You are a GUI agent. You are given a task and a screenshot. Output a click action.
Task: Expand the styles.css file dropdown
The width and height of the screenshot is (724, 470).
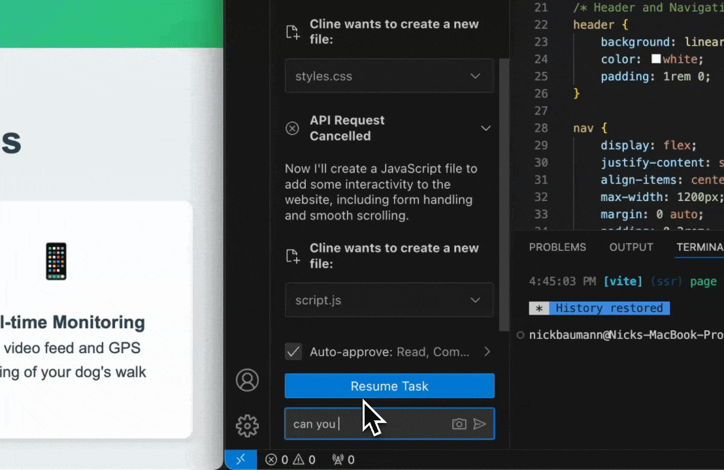(x=389, y=76)
